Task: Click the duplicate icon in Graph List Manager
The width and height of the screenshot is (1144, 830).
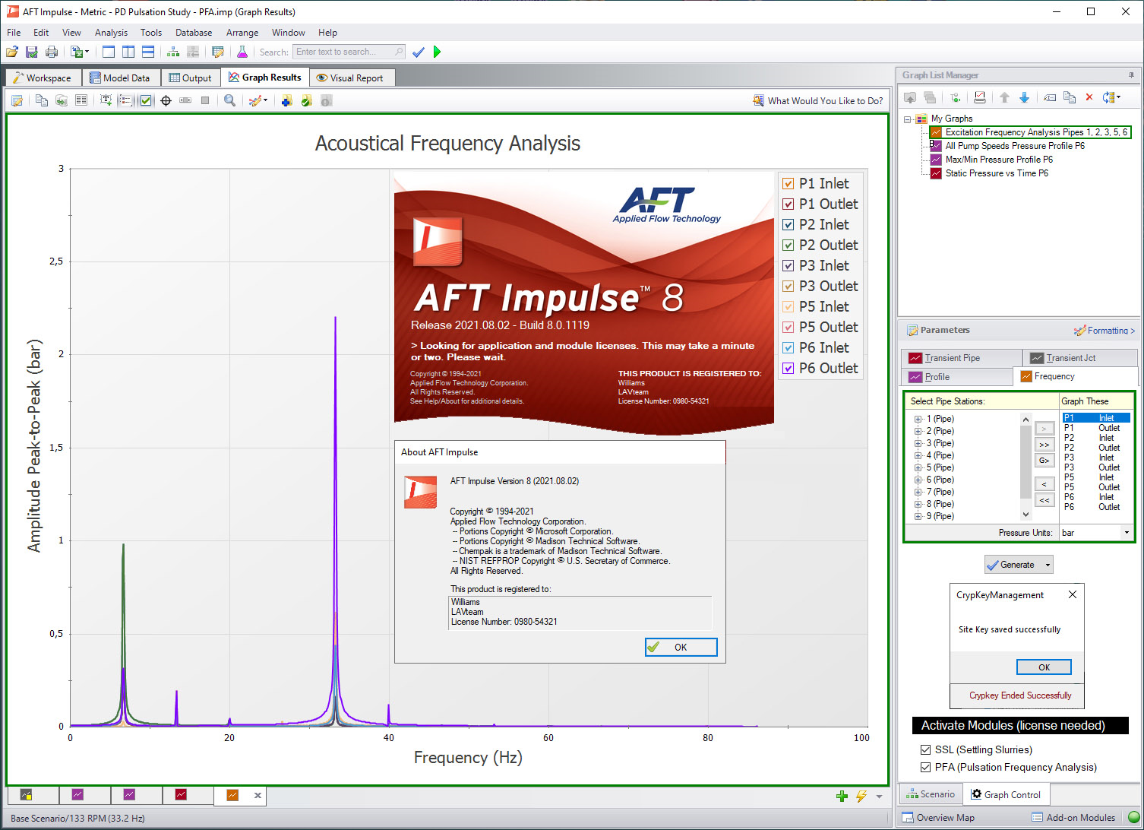Action: pos(1070,97)
